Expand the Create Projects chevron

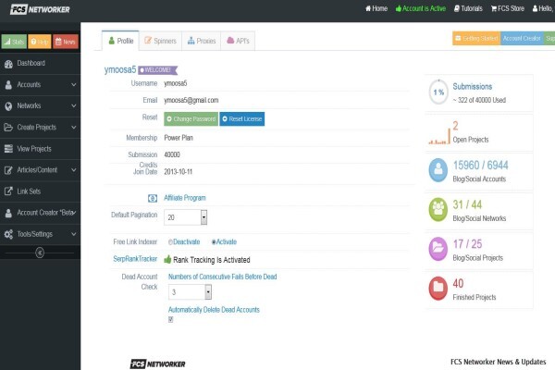74,128
